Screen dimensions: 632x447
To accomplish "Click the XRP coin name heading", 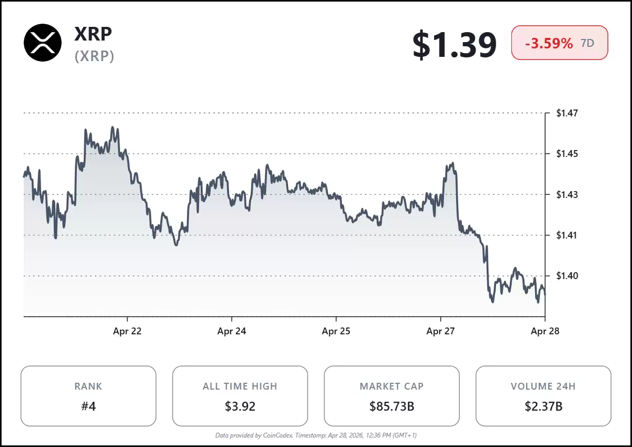I will (x=93, y=34).
